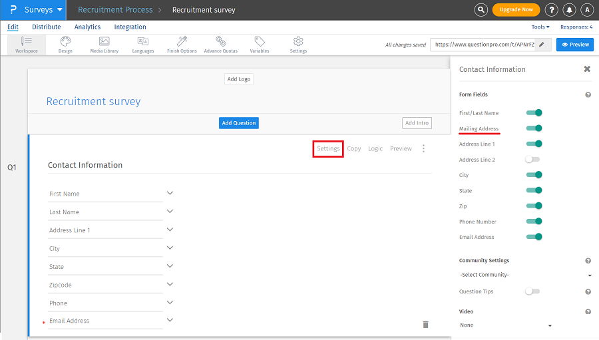Delete question using trash icon
This screenshot has width=599, height=340.
point(425,324)
